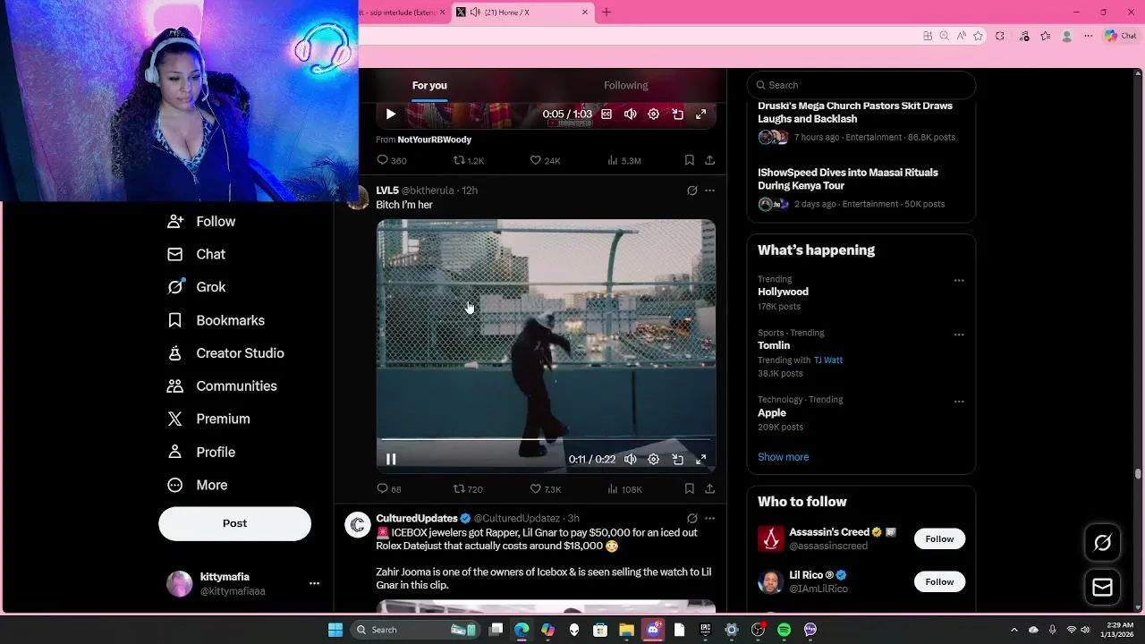Image resolution: width=1145 pixels, height=644 pixels.
Task: Toggle captions on the top video
Action: pos(606,114)
